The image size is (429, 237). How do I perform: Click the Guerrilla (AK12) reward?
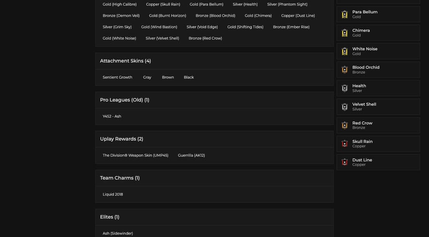point(191,156)
